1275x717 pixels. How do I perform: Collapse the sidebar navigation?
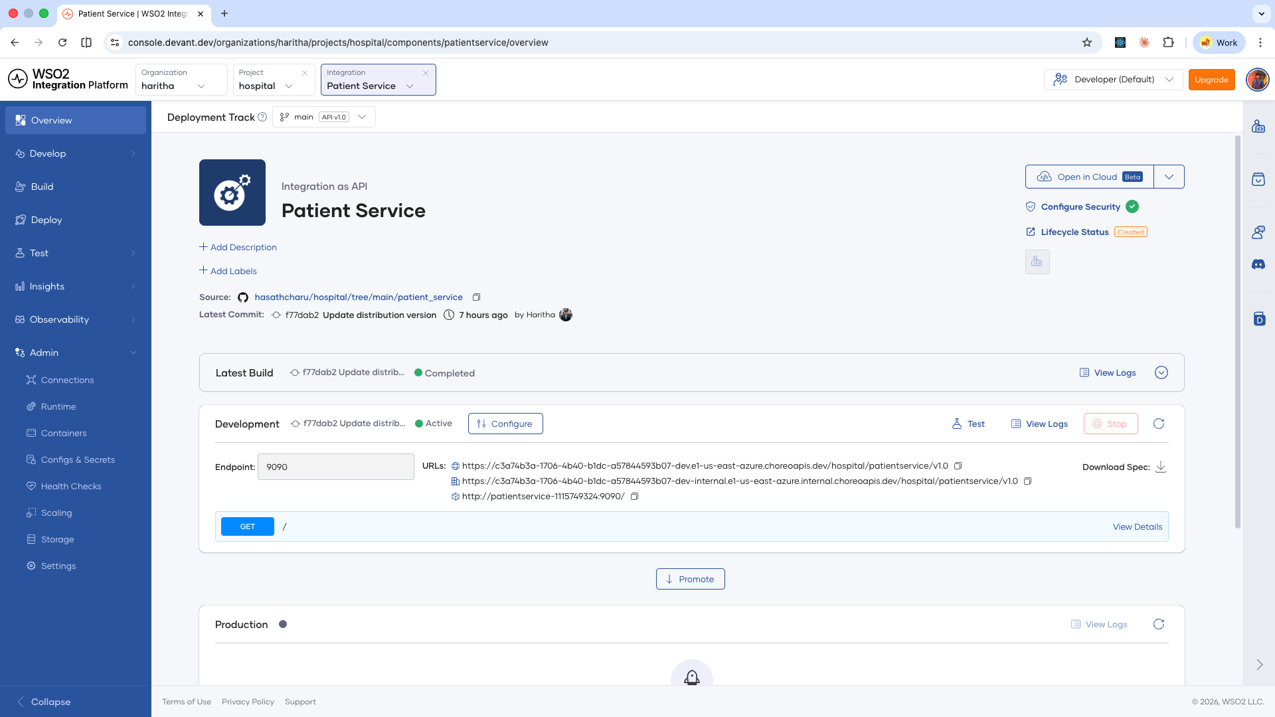pos(44,702)
